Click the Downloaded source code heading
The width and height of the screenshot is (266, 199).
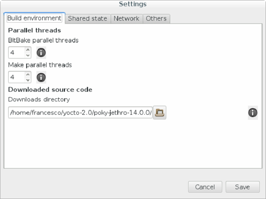[50, 89]
